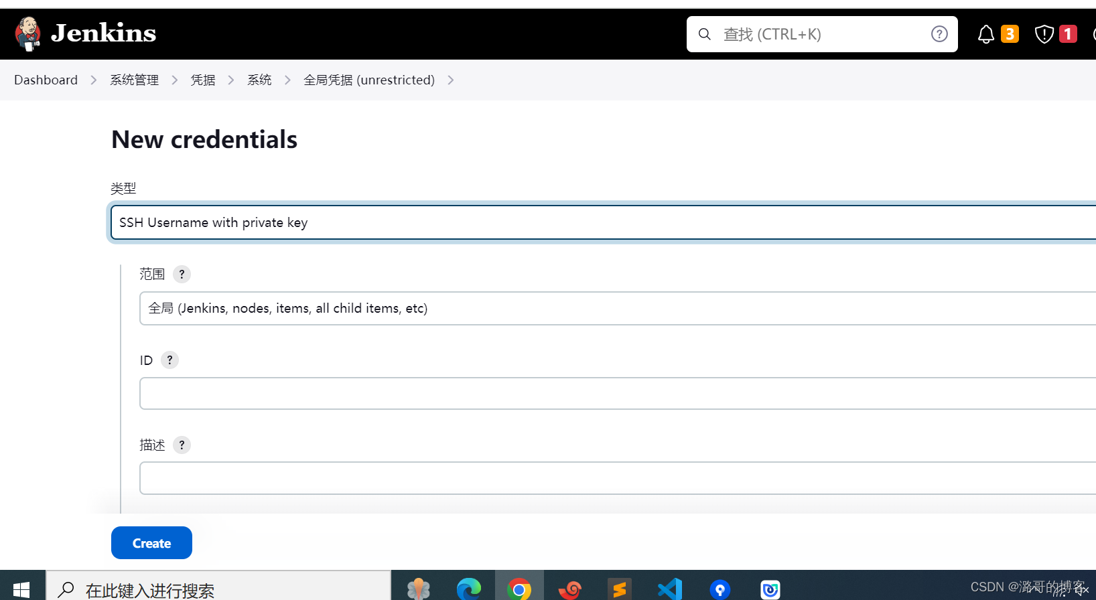Focus the ID input field
This screenshot has width=1096, height=600.
tap(618, 393)
